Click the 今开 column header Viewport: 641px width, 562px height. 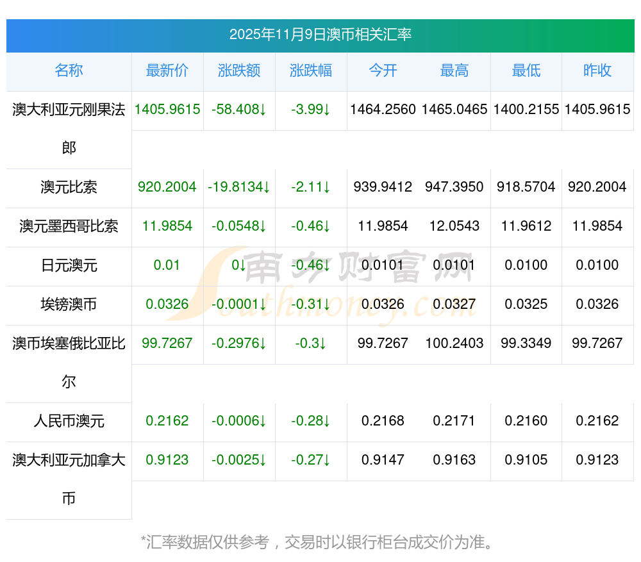383,71
